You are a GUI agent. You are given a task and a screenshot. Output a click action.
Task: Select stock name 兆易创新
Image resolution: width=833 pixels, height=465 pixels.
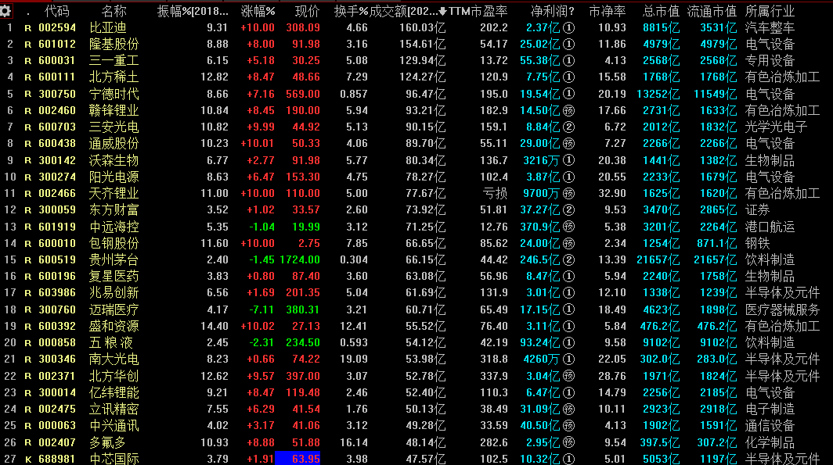tap(114, 293)
